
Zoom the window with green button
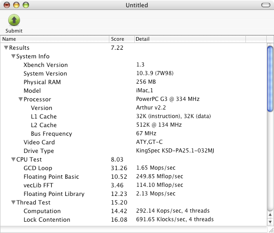click(26, 5)
